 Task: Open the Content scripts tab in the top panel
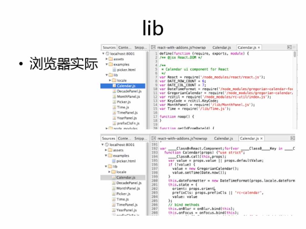[125, 48]
